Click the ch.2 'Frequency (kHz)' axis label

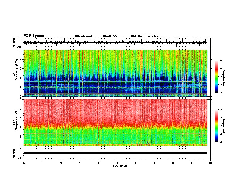point(16,119)
